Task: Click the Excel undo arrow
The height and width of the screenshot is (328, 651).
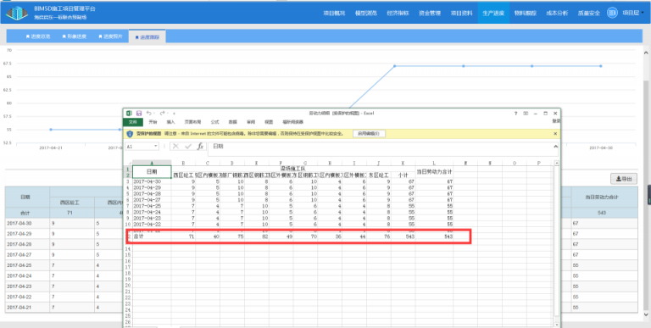Action: (148, 113)
